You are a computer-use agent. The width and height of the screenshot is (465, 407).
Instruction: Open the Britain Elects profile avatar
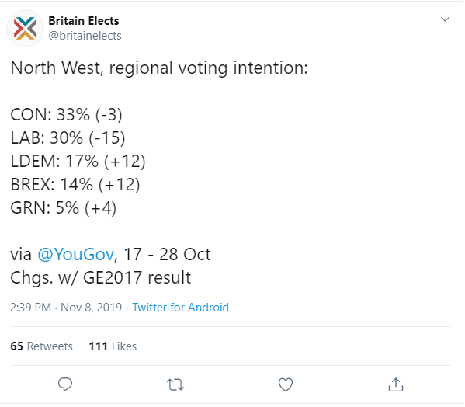point(25,28)
